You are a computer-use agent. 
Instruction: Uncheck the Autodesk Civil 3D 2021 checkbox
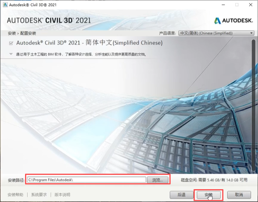(x=11, y=43)
